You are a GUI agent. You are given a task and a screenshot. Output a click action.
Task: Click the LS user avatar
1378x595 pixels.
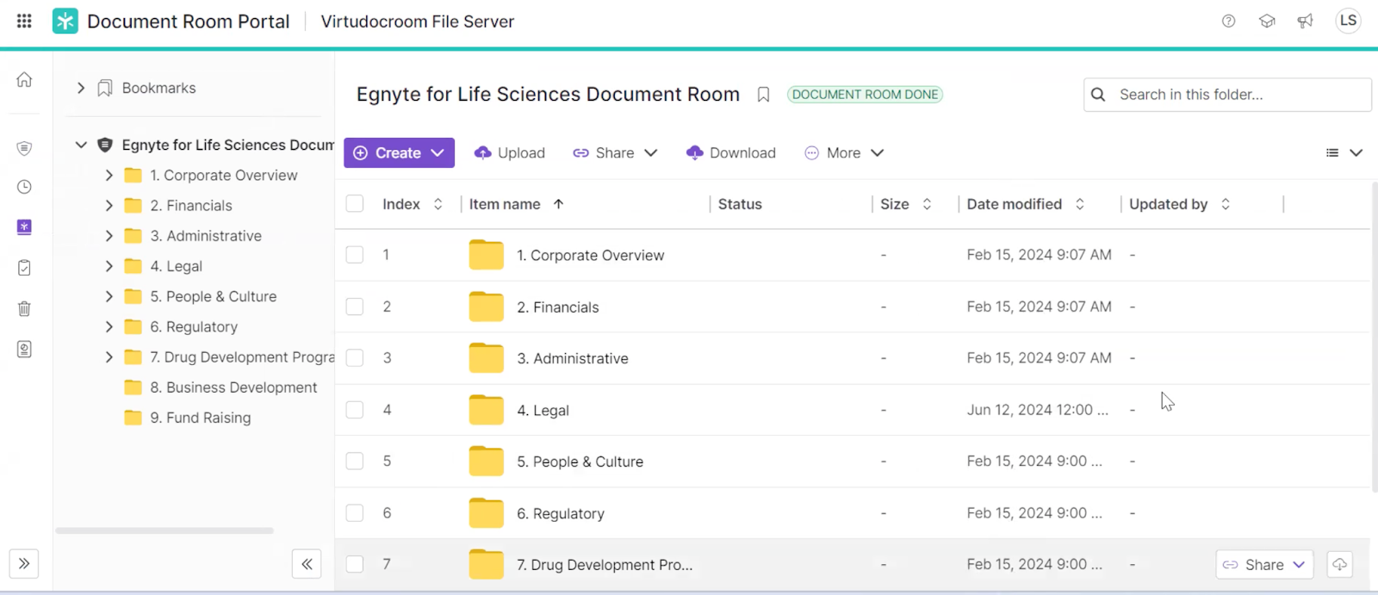[x=1348, y=21]
